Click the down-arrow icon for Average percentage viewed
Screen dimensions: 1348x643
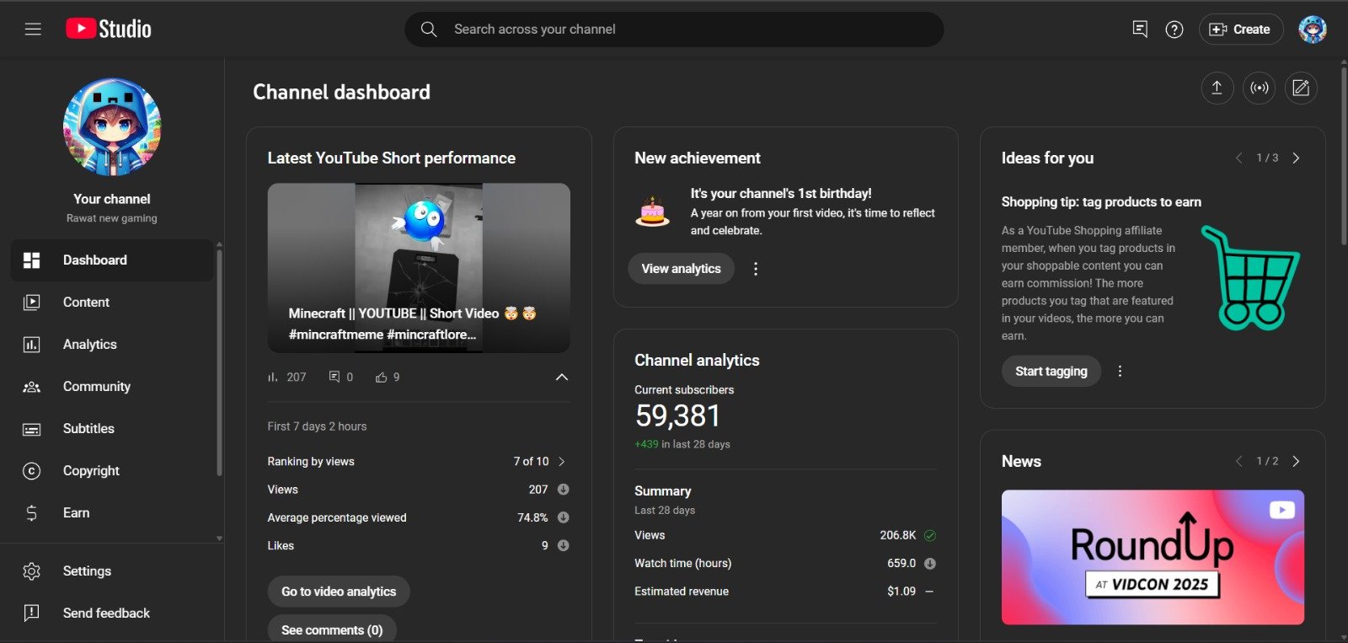(x=564, y=517)
